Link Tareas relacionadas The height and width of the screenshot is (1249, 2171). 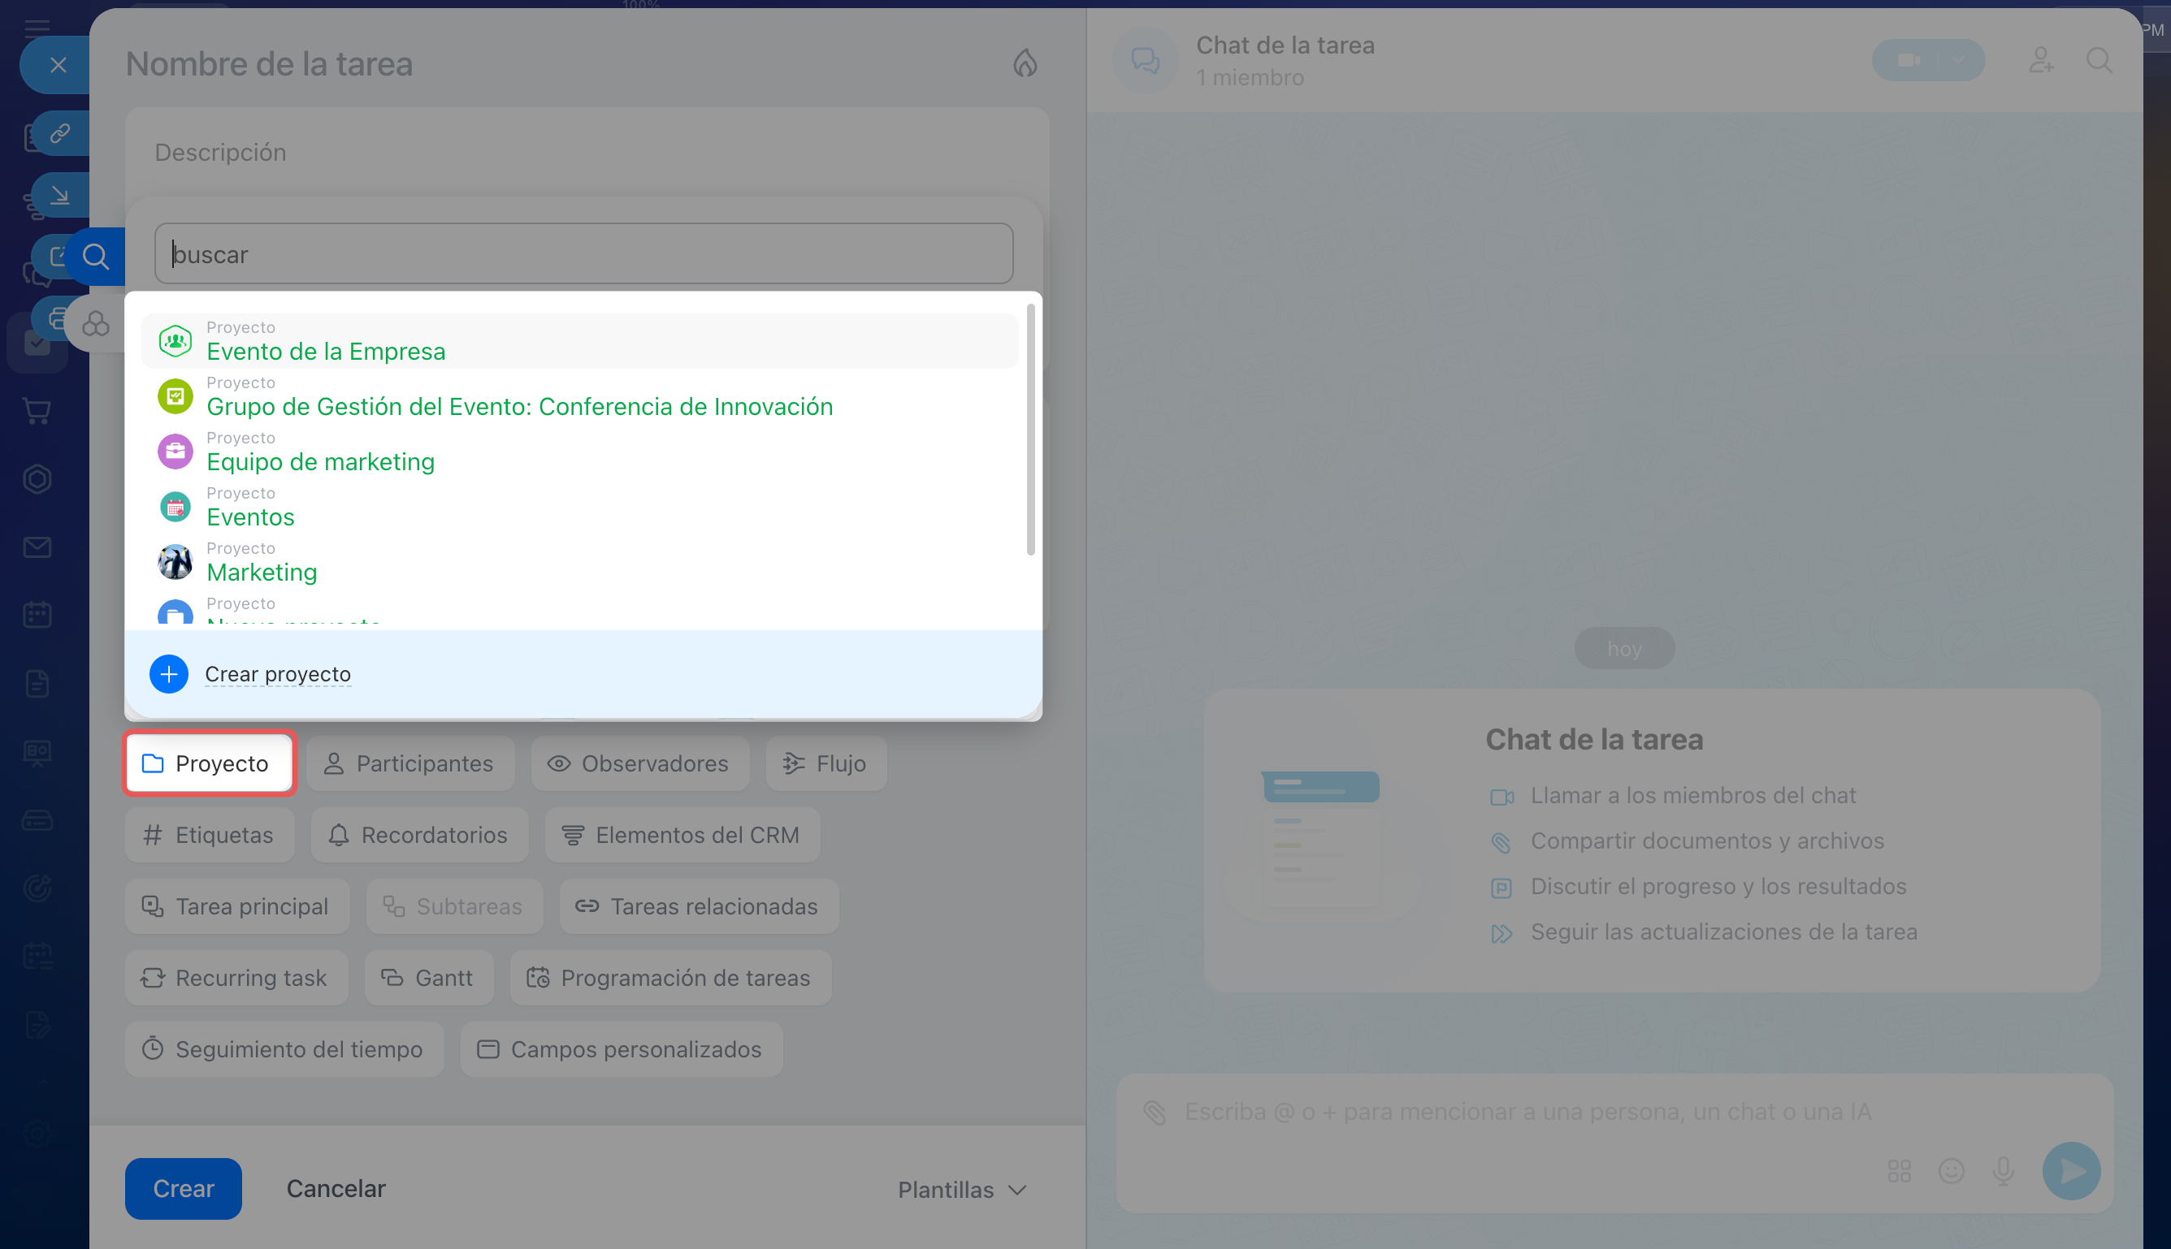700,907
